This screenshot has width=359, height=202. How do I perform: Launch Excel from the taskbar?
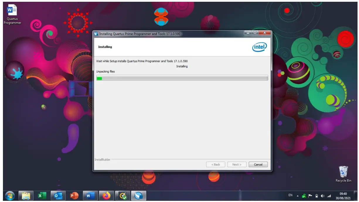click(42, 196)
